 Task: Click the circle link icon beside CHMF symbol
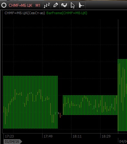point(4,5)
